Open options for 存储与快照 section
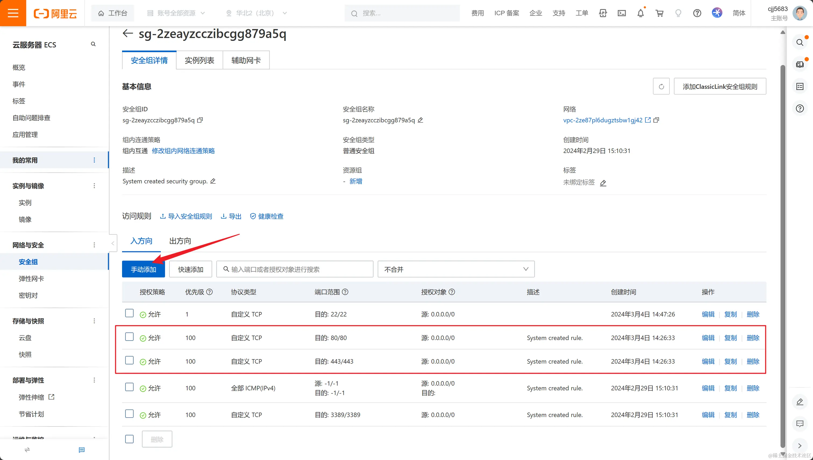The width and height of the screenshot is (813, 460). coord(94,321)
